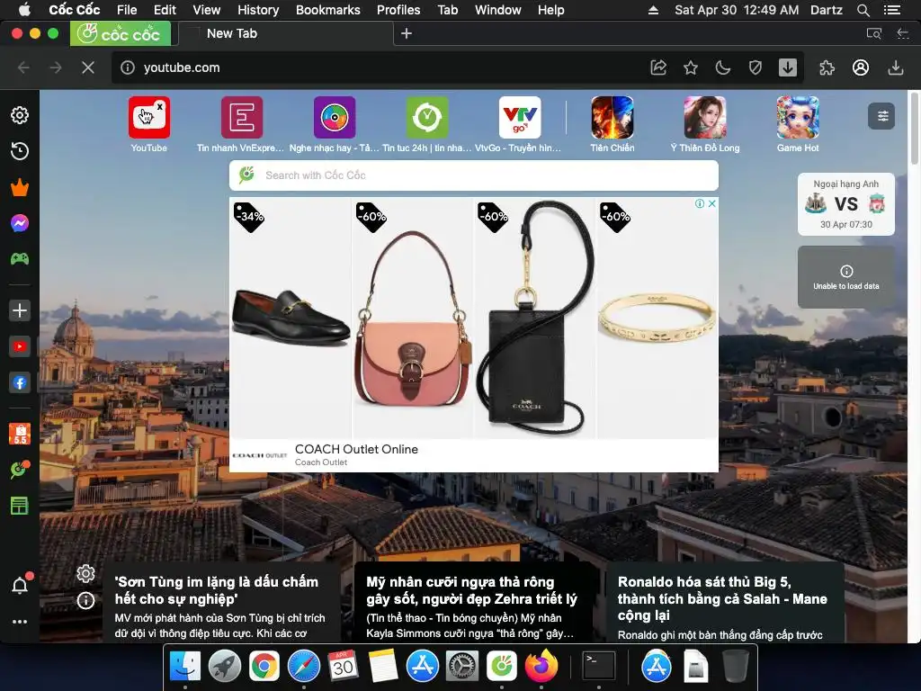This screenshot has width=921, height=691.
Task: Open the View menu
Action: pyautogui.click(x=206, y=10)
